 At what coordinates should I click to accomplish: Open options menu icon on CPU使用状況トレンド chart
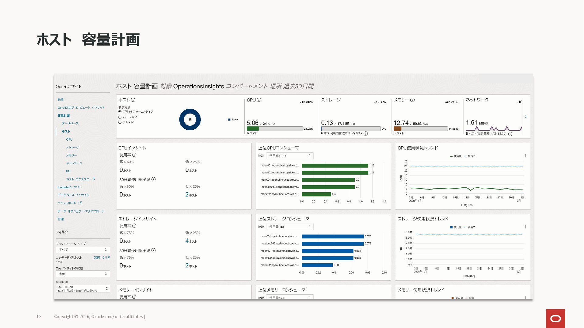point(525,156)
